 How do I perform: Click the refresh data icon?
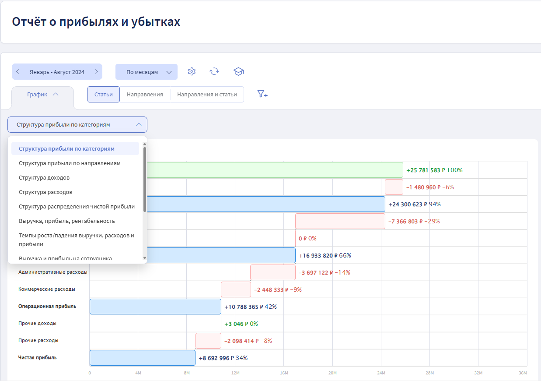coord(214,72)
